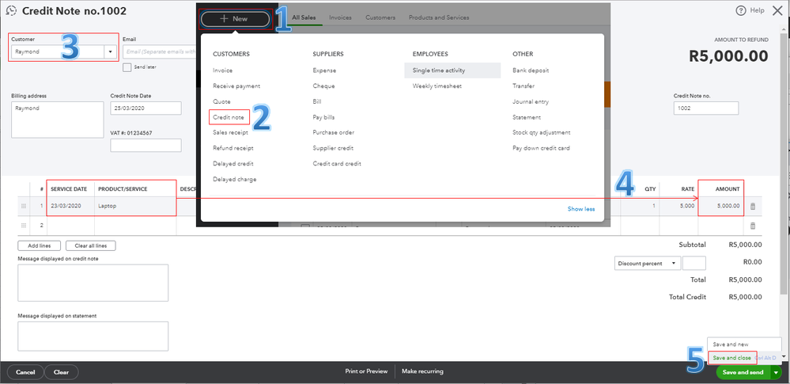
Task: Click the 5,000.00 amount cell in line 1
Action: (x=720, y=206)
